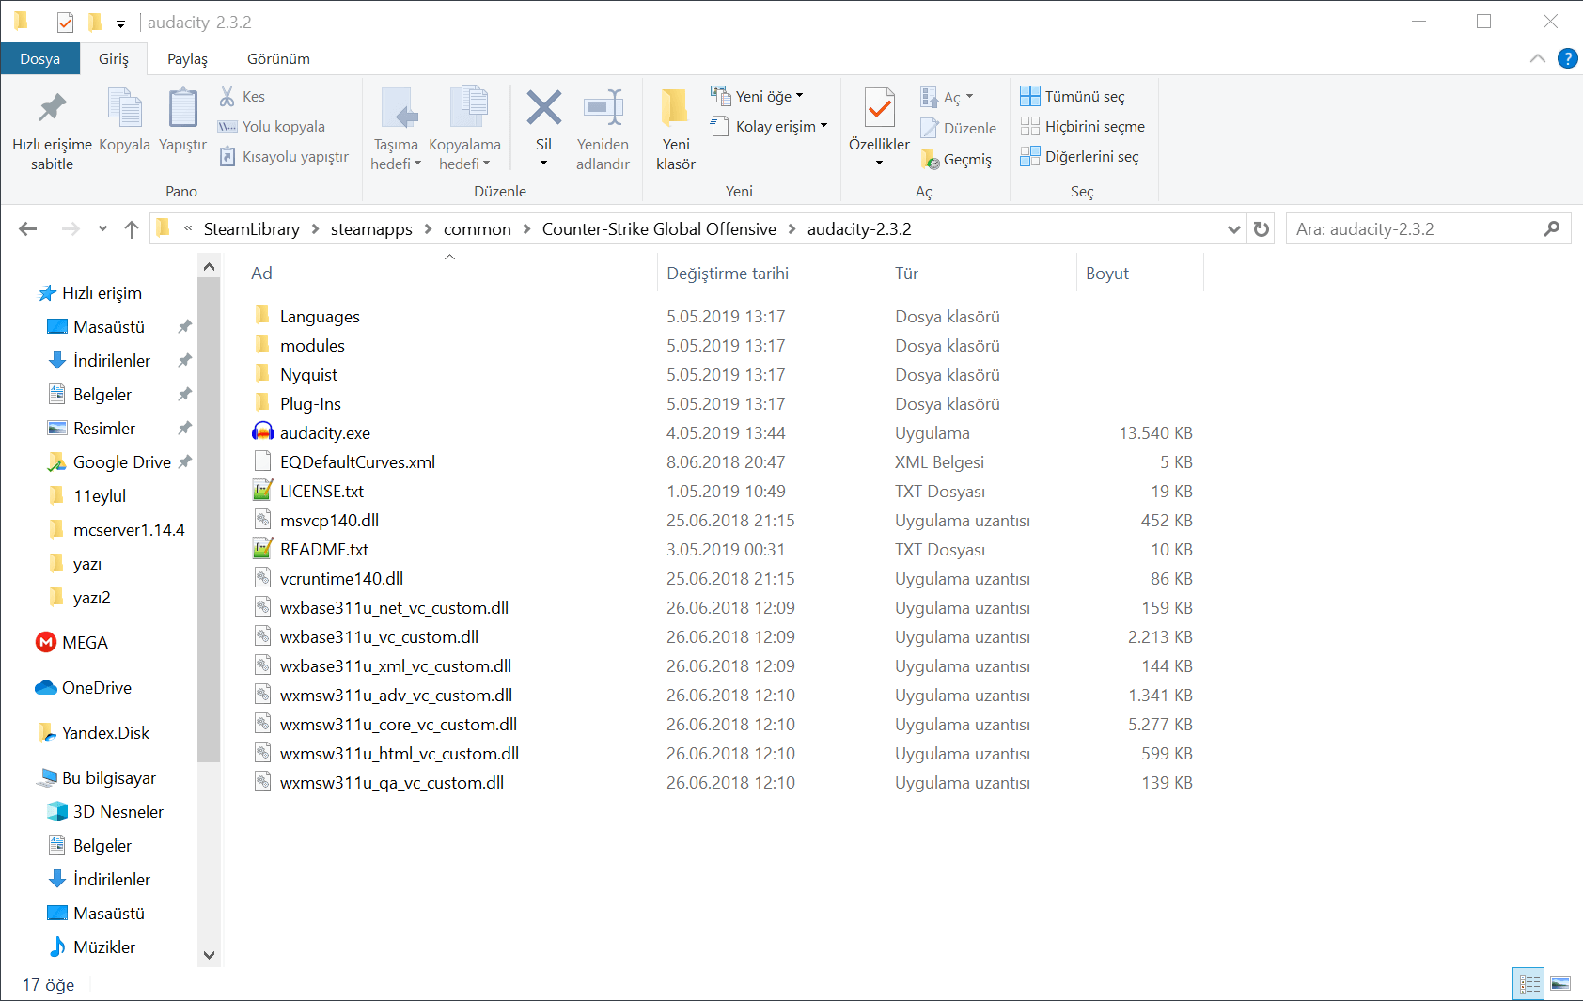Open Özellikler via the checkmark icon

(879, 106)
